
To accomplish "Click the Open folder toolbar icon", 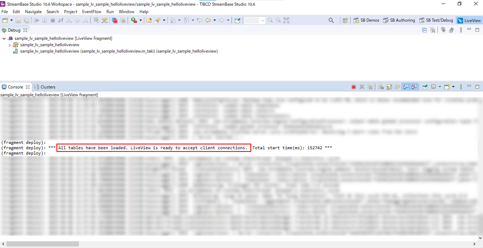I will [149, 20].
